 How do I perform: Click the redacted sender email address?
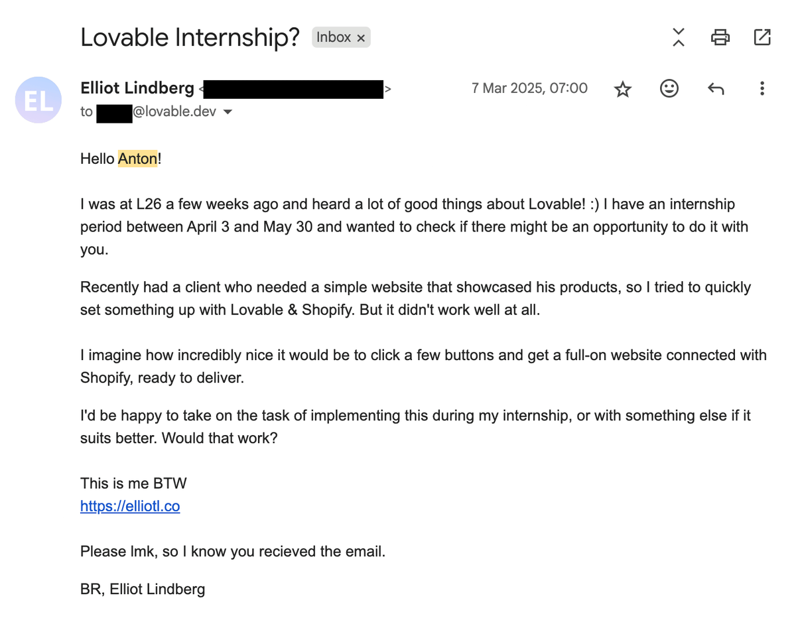pos(293,89)
